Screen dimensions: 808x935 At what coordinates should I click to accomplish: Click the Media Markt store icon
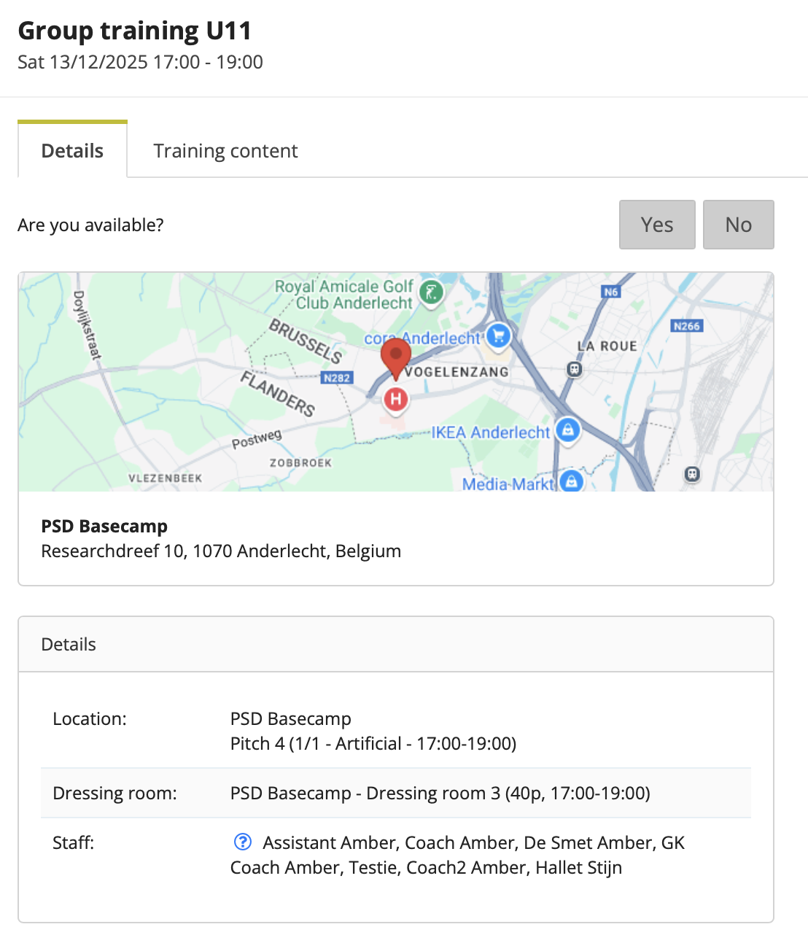pos(572,481)
